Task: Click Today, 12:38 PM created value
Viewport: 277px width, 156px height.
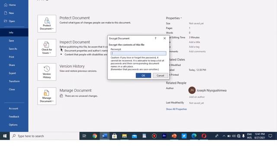Action: pyautogui.click(x=197, y=70)
